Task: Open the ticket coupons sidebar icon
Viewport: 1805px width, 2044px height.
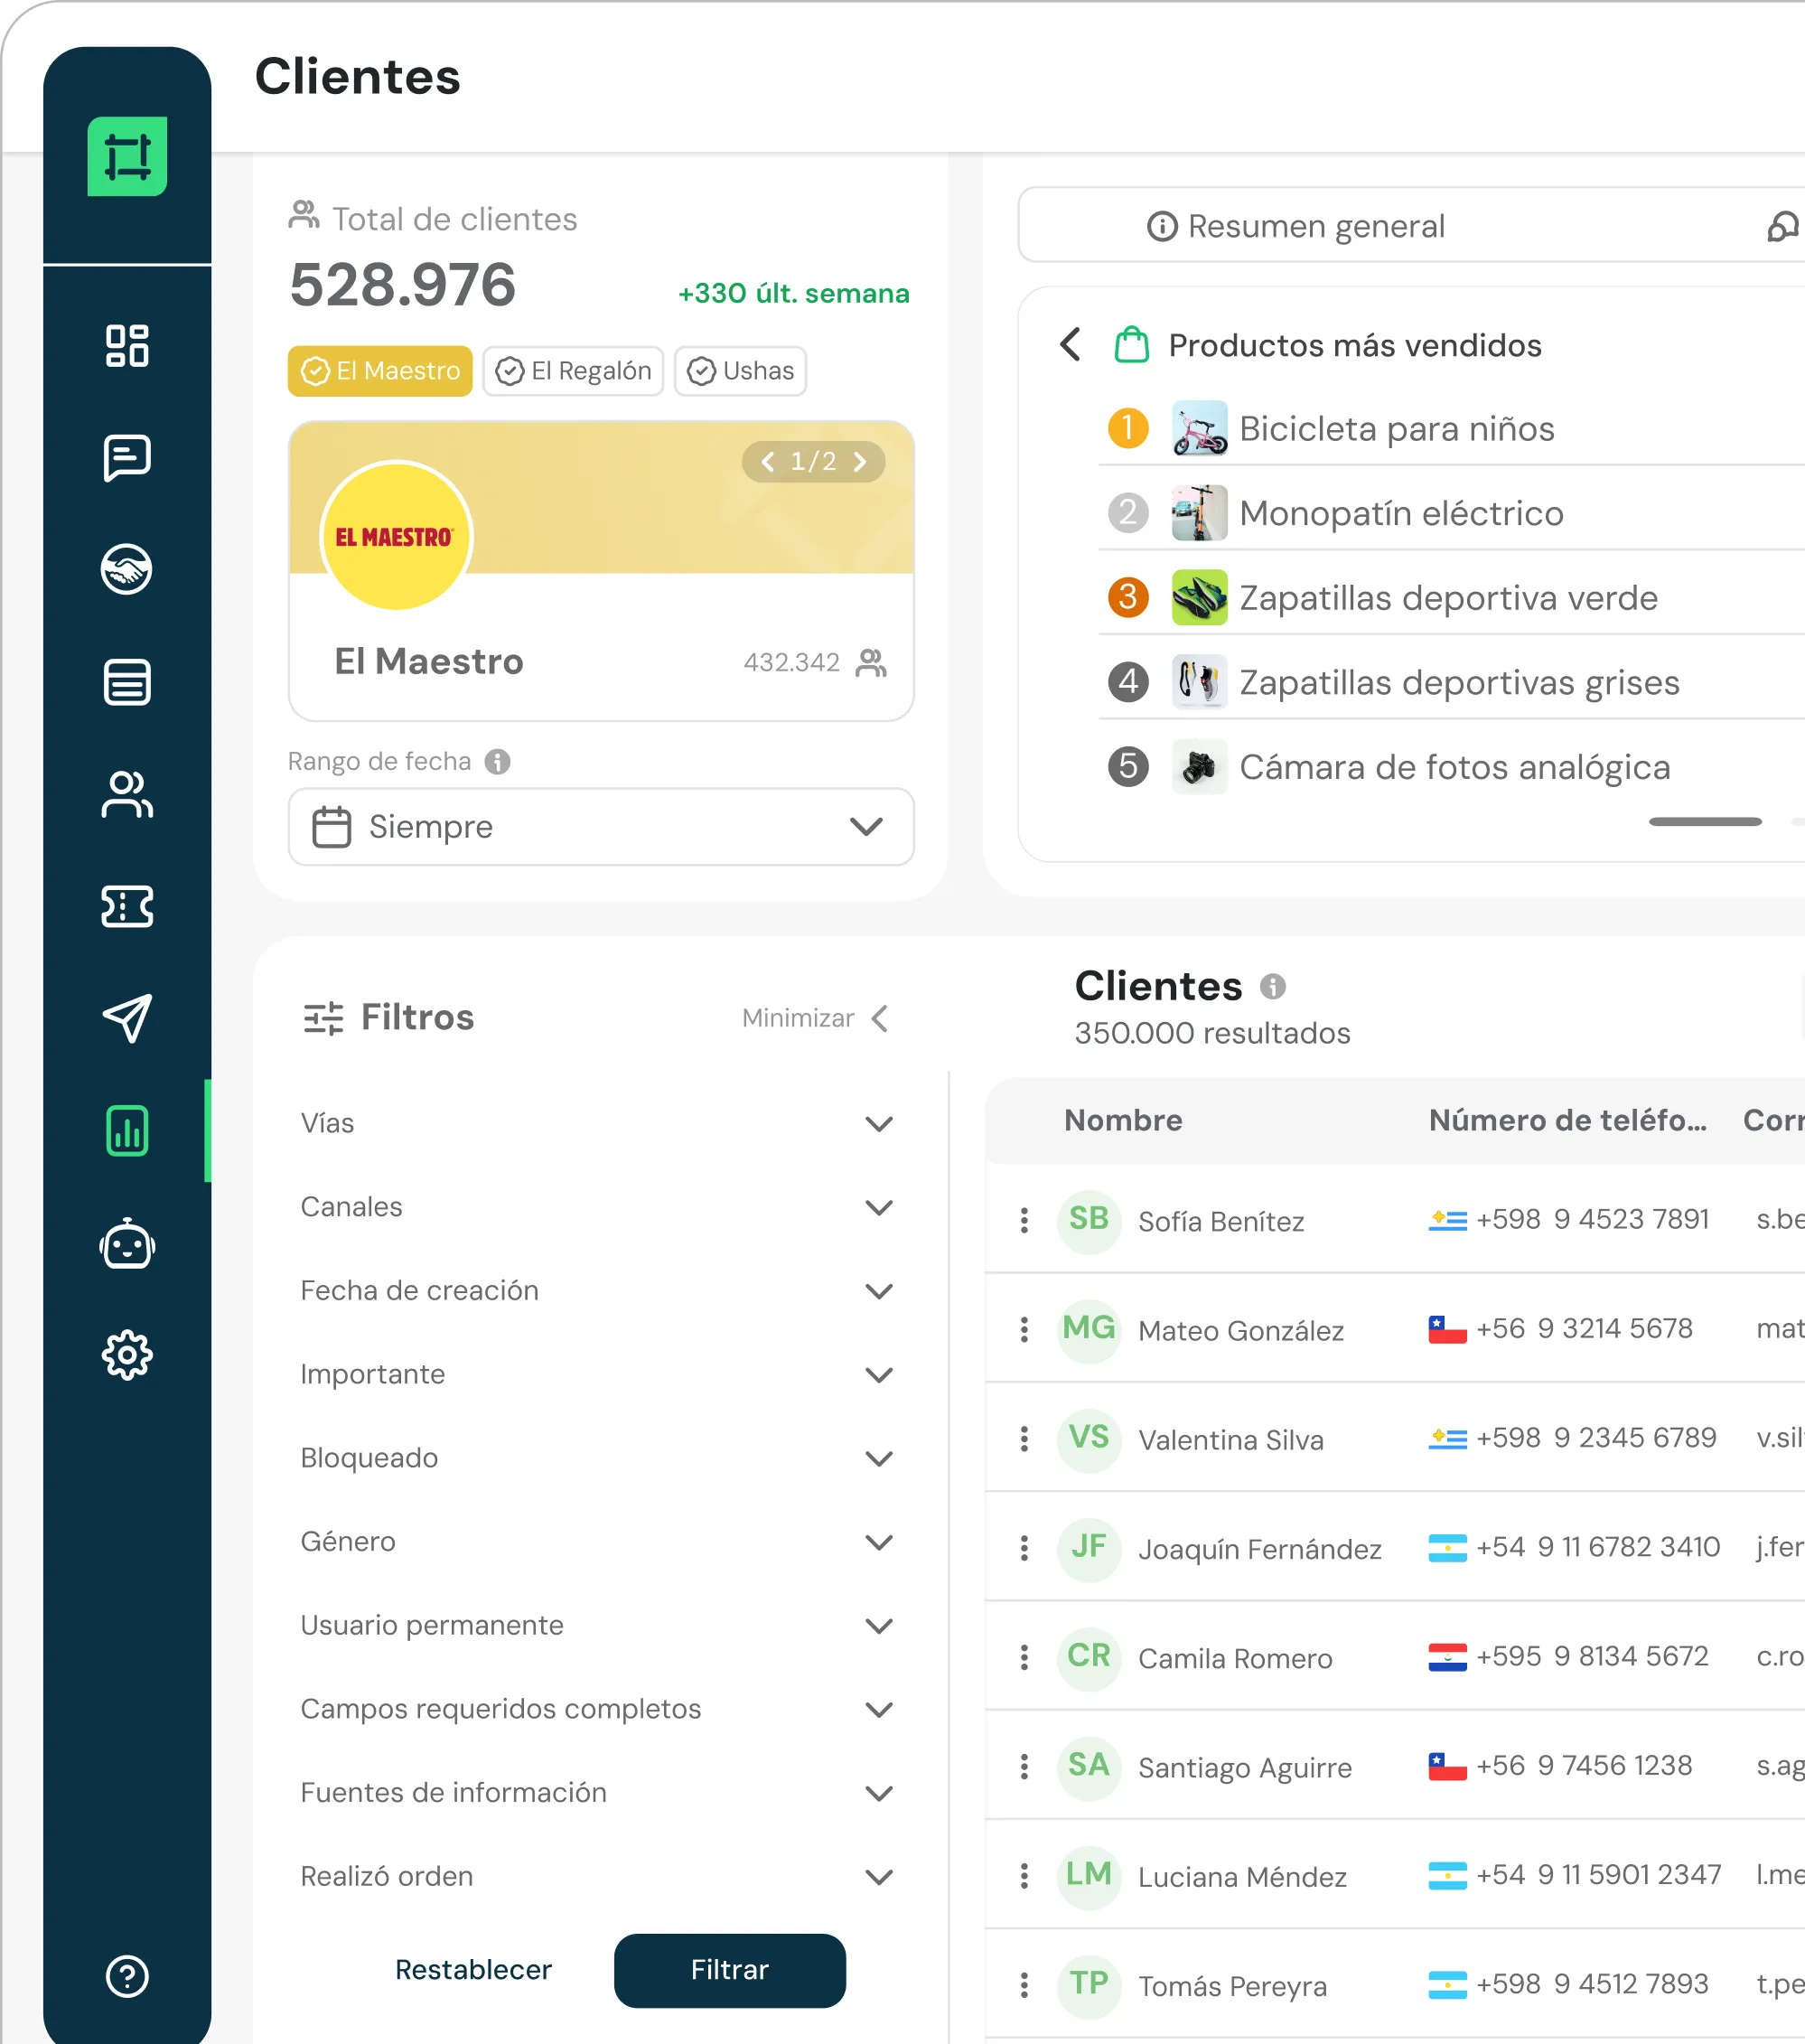Action: coord(127,907)
